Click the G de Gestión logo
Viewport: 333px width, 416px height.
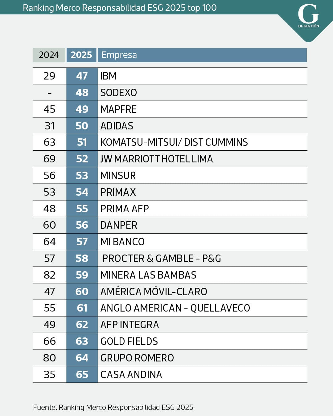coord(308,17)
